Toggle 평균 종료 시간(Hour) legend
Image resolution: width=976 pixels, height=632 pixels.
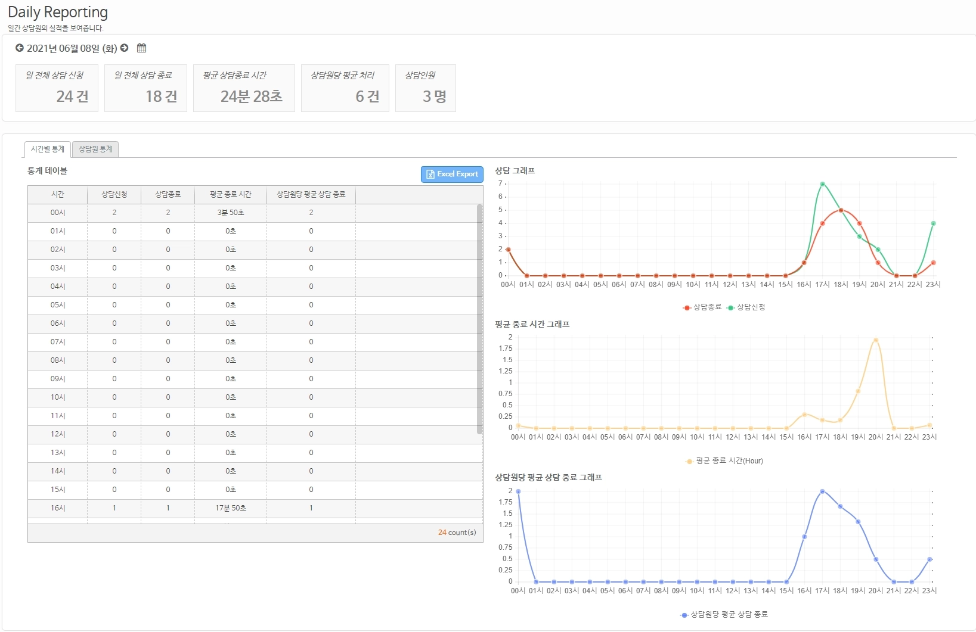pos(724,461)
